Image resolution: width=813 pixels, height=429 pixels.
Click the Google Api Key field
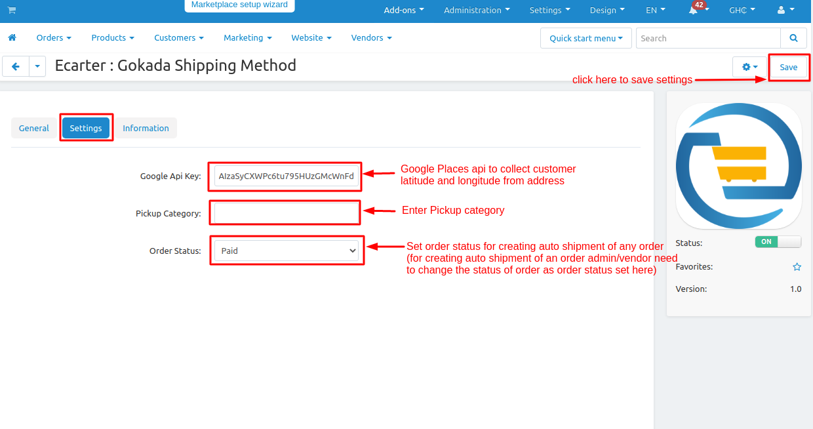pyautogui.click(x=287, y=176)
